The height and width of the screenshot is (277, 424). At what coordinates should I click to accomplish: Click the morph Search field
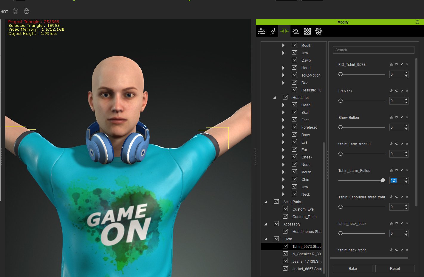click(374, 50)
